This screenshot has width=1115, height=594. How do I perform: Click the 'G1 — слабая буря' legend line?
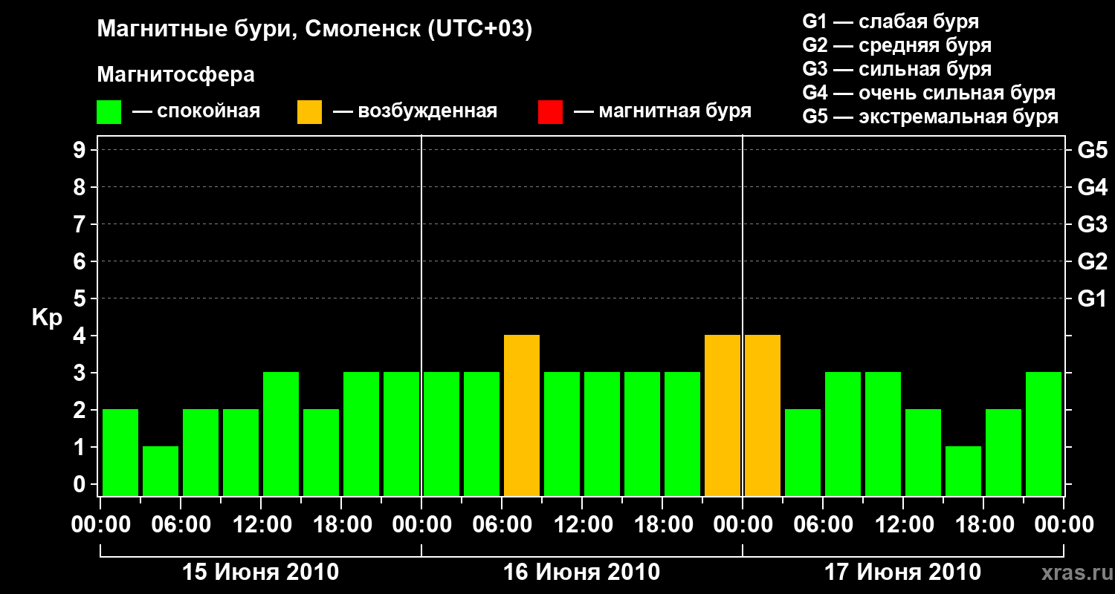891,22
